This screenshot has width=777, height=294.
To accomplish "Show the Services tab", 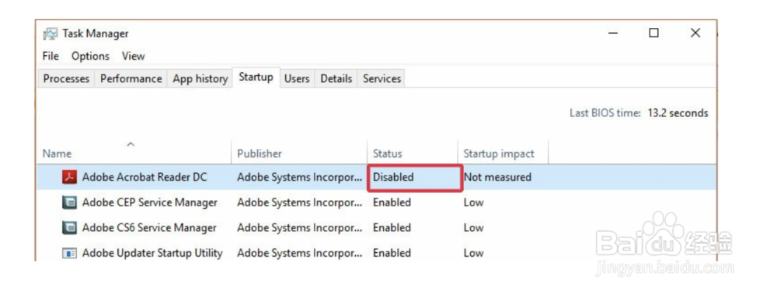I will 382,78.
